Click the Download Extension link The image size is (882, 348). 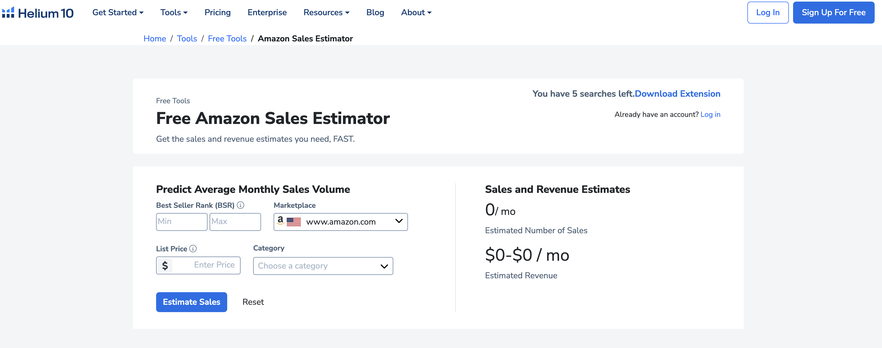click(677, 94)
